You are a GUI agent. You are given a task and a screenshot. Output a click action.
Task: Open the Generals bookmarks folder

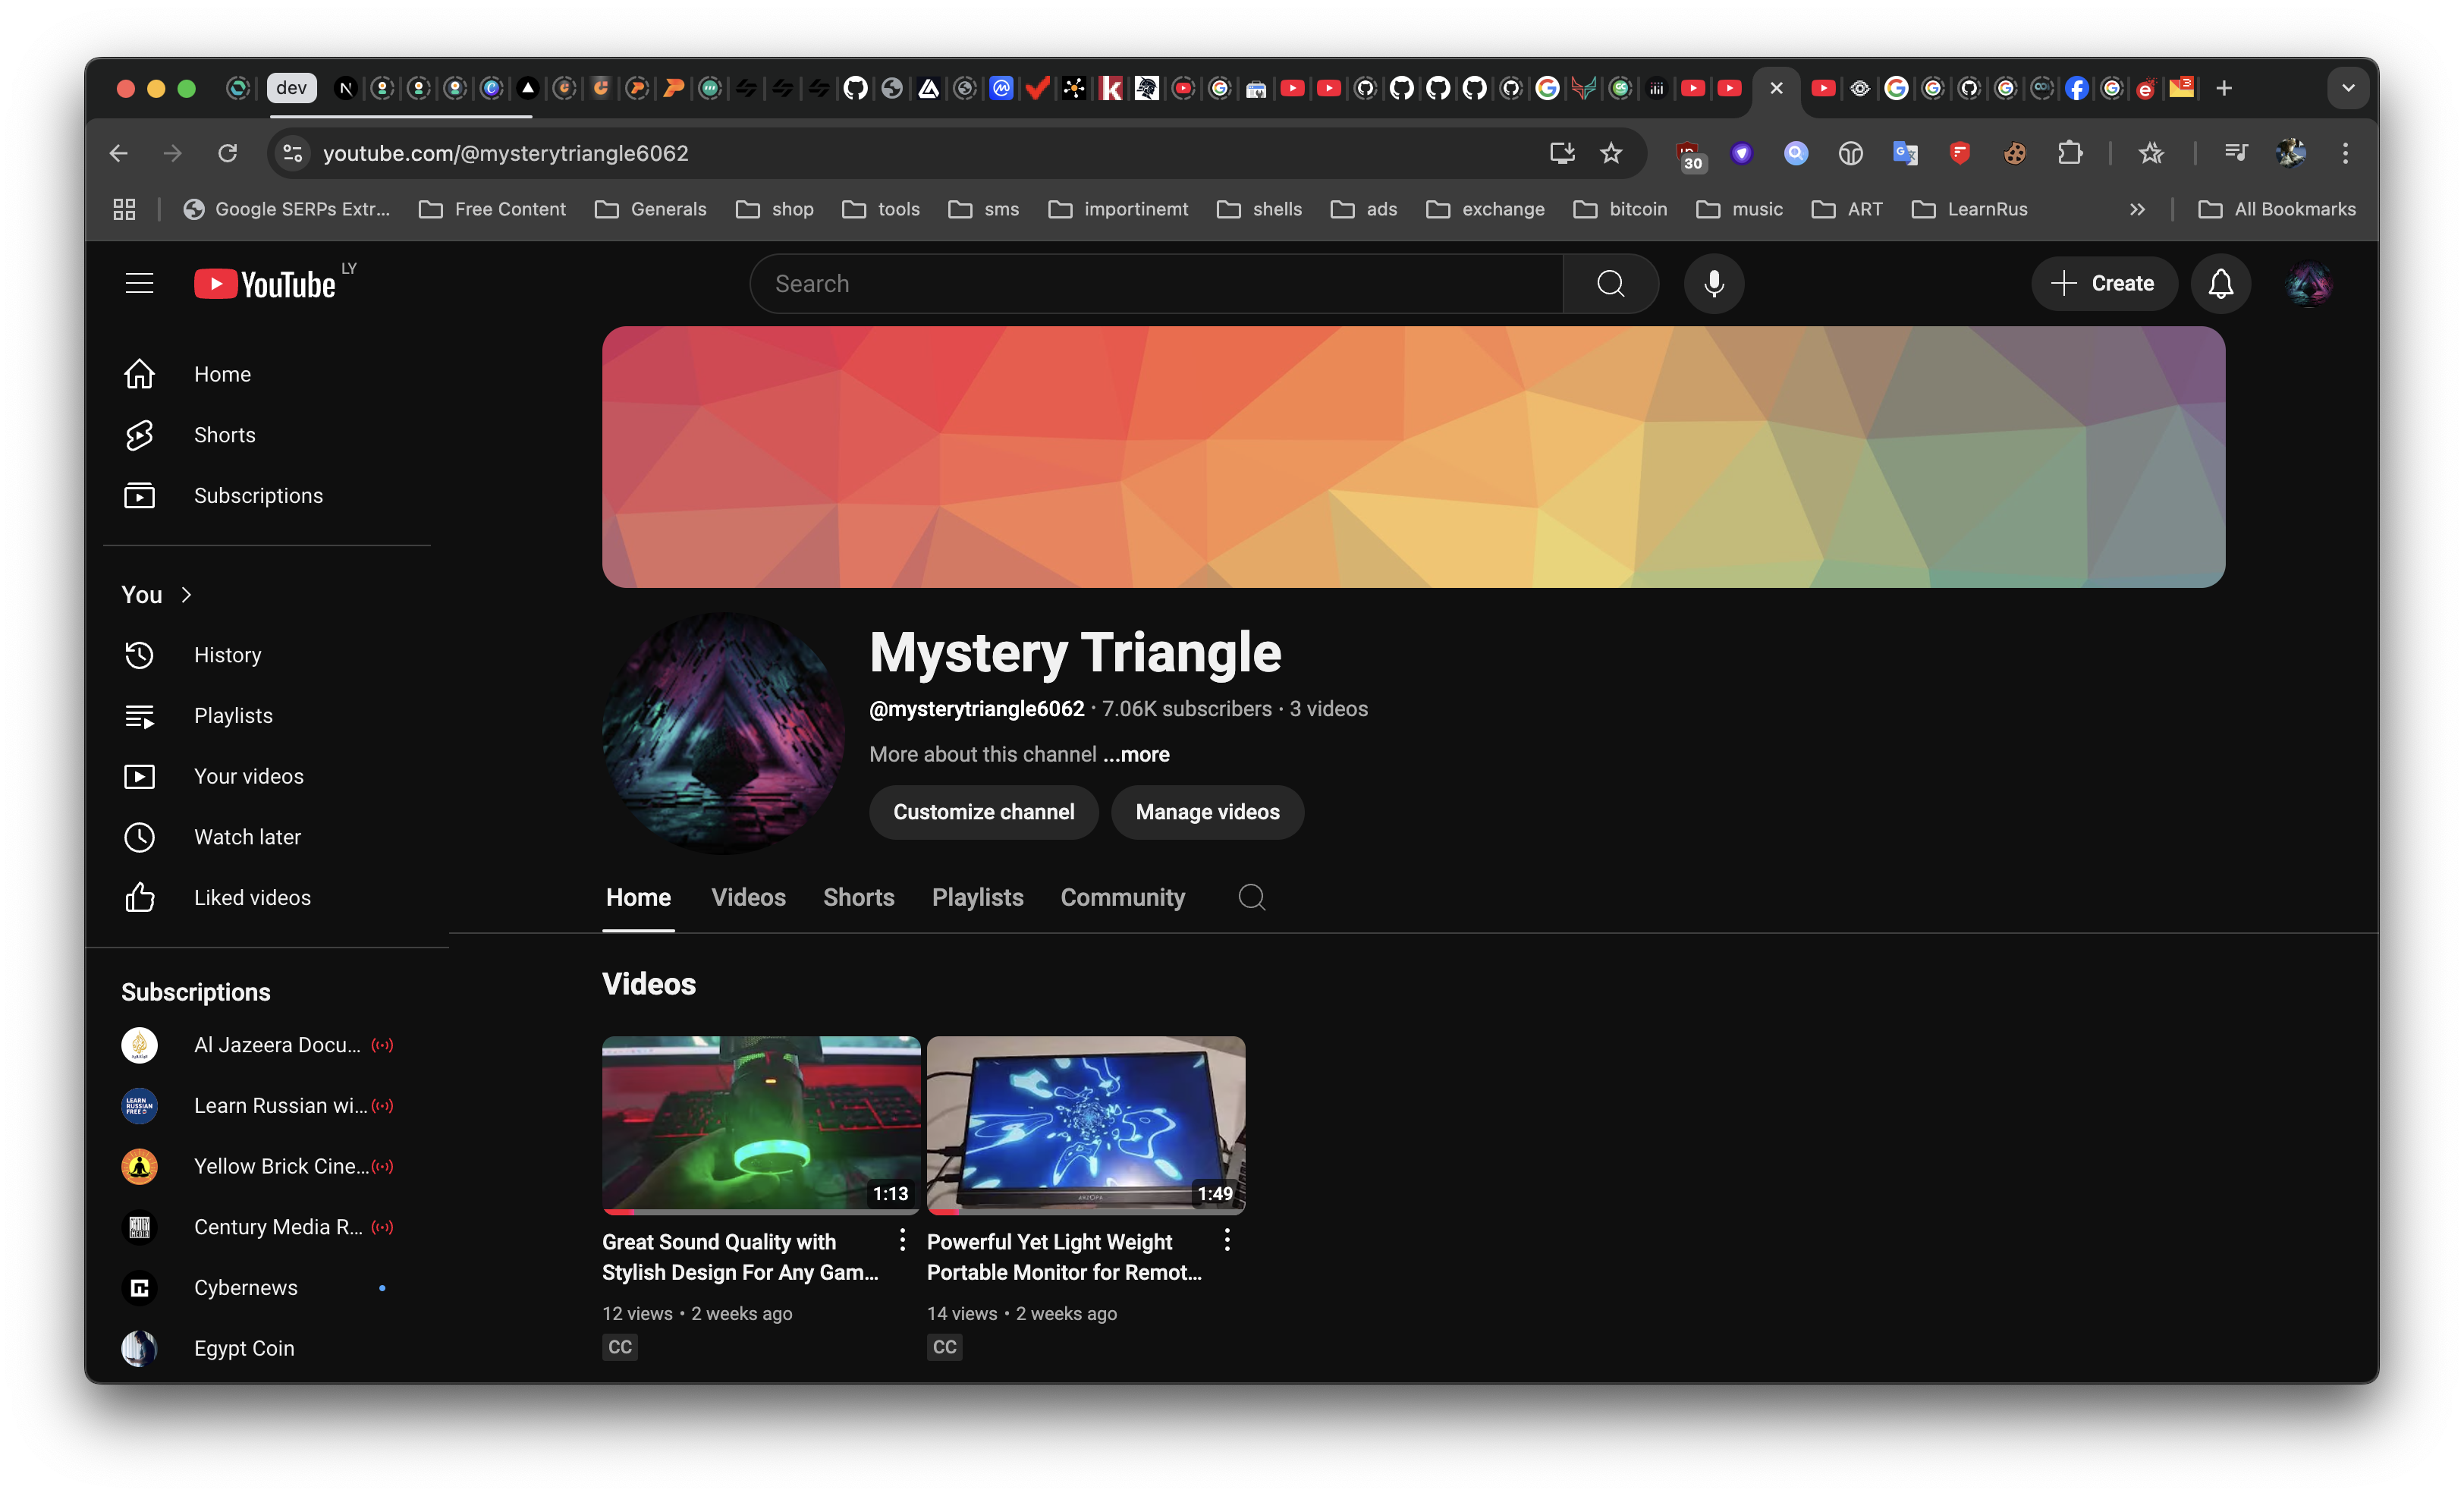[x=650, y=209]
